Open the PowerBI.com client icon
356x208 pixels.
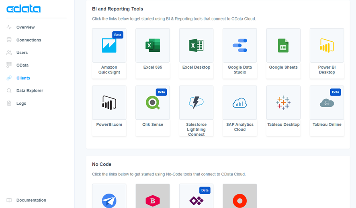point(109,102)
